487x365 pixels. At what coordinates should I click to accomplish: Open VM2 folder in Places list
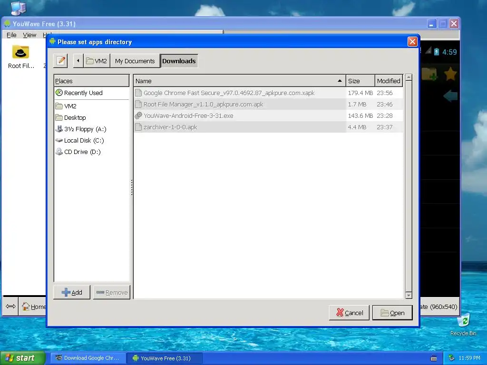(x=91, y=106)
